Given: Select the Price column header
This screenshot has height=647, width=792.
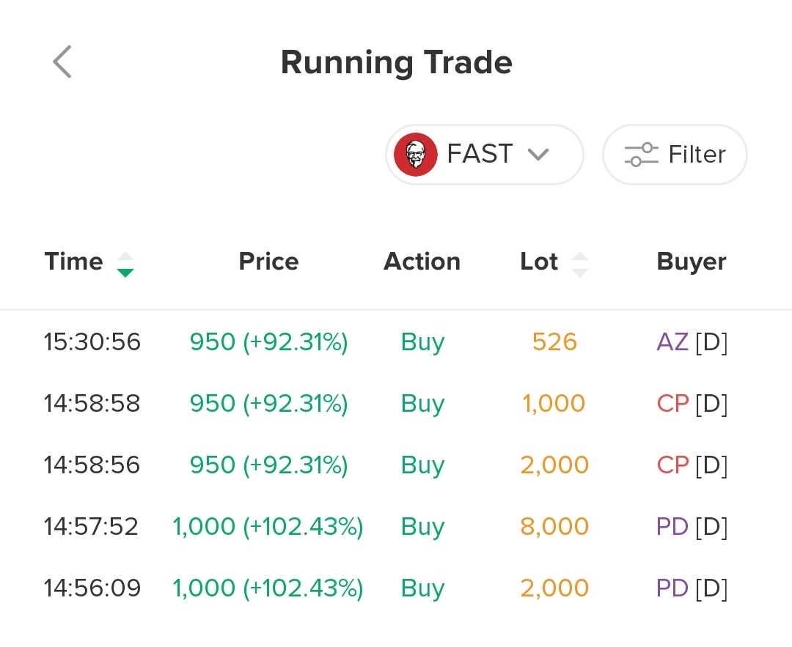Looking at the screenshot, I should point(268,262).
